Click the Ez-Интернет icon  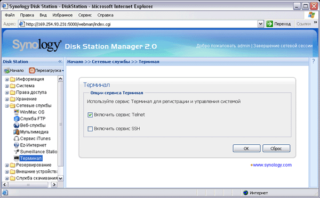click(x=17, y=145)
